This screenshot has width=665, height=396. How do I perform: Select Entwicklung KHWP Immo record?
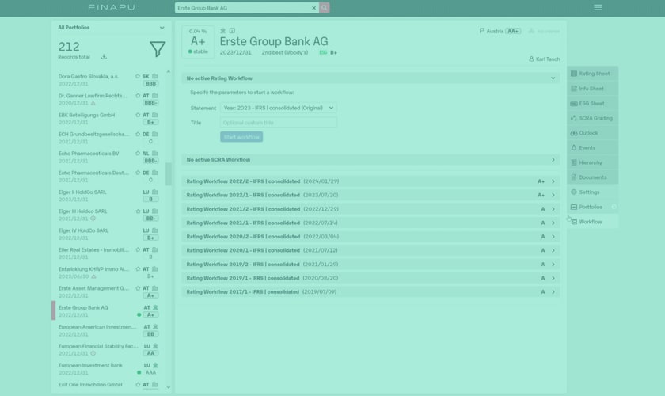tap(109, 272)
